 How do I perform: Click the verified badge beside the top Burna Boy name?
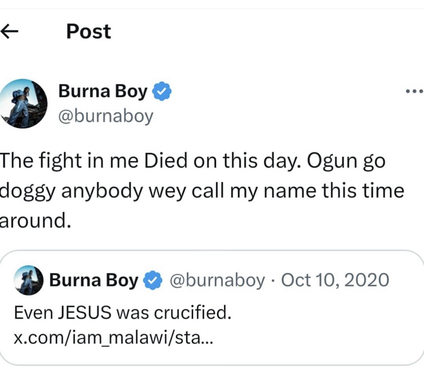click(162, 91)
